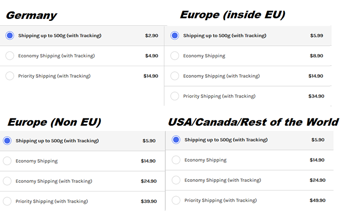Select Rest of World Economy Shipping with Tracking

coord(176,180)
